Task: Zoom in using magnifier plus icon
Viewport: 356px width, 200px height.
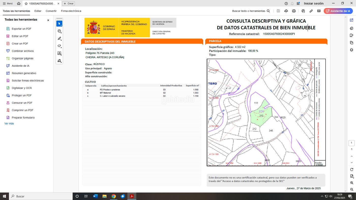Action: pos(352,183)
